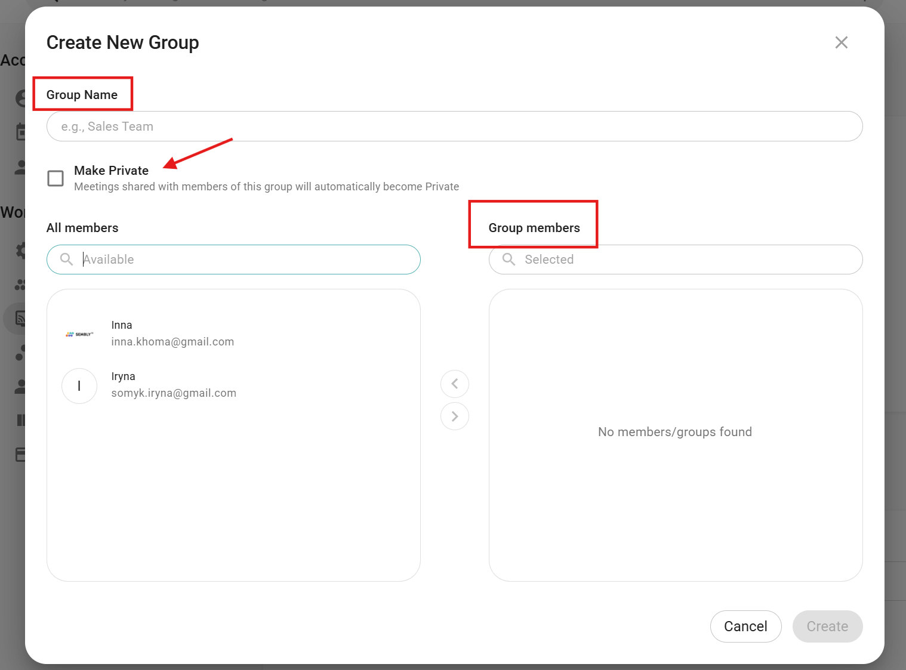
Task: Click the Create button
Action: click(x=827, y=626)
